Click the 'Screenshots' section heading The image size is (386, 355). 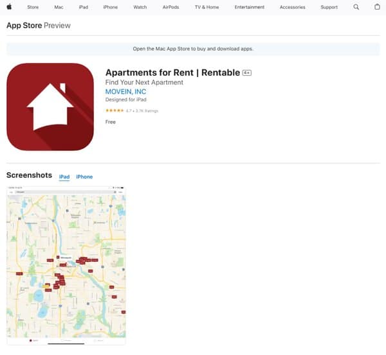pyautogui.click(x=29, y=175)
